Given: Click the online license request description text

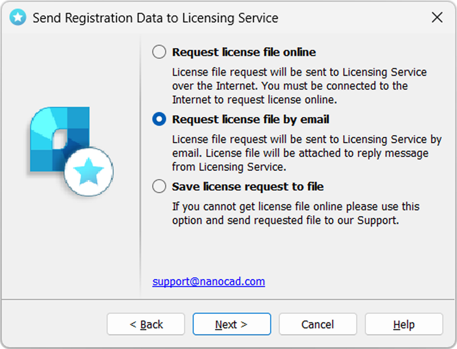Looking at the screenshot, I should click(299, 86).
